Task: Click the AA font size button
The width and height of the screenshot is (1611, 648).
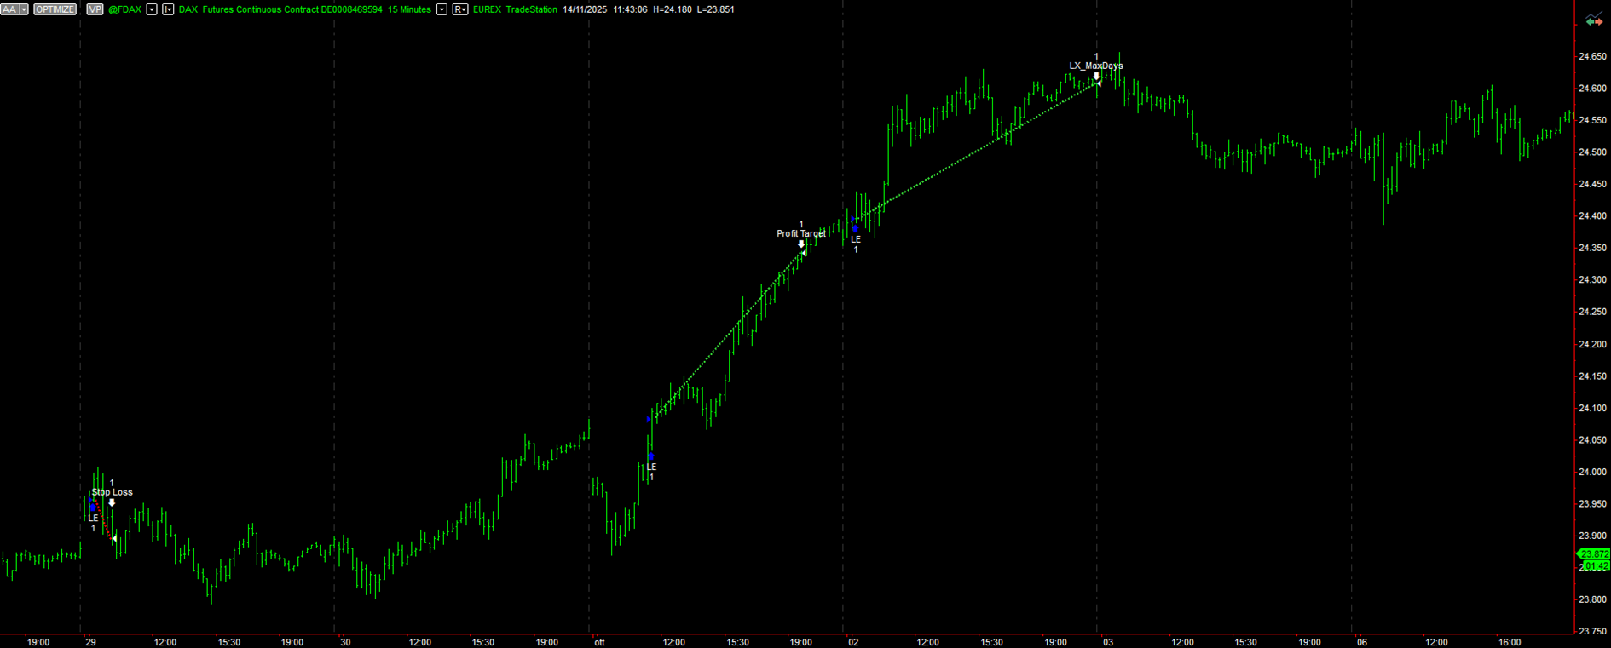Action: pos(9,9)
